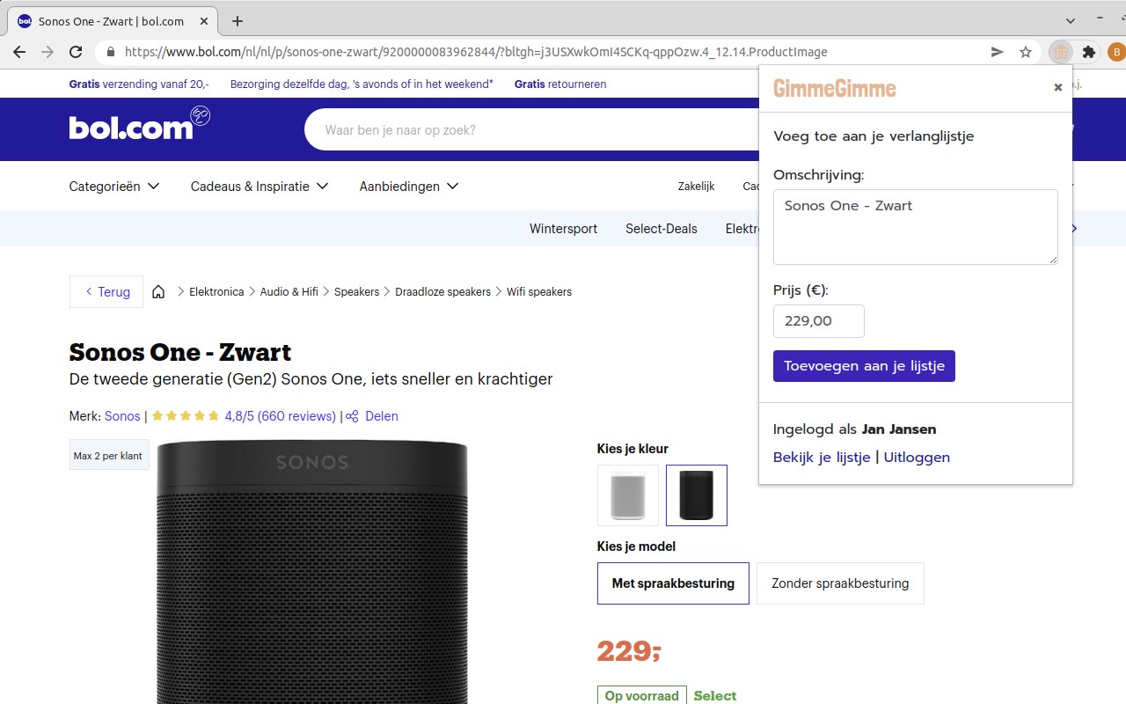
Task: Click the GimmeGimme logo in the popup
Action: (835, 88)
